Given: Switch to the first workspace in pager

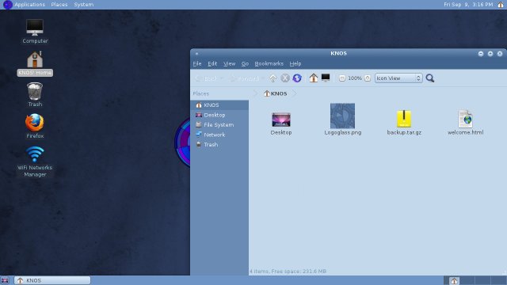Looking at the screenshot, I should (452, 280).
